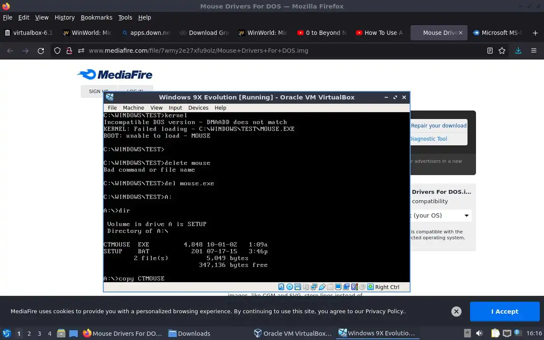Image resolution: width=544 pixels, height=340 pixels.
Task: Open VirtualBox Devices menu
Action: (x=198, y=108)
